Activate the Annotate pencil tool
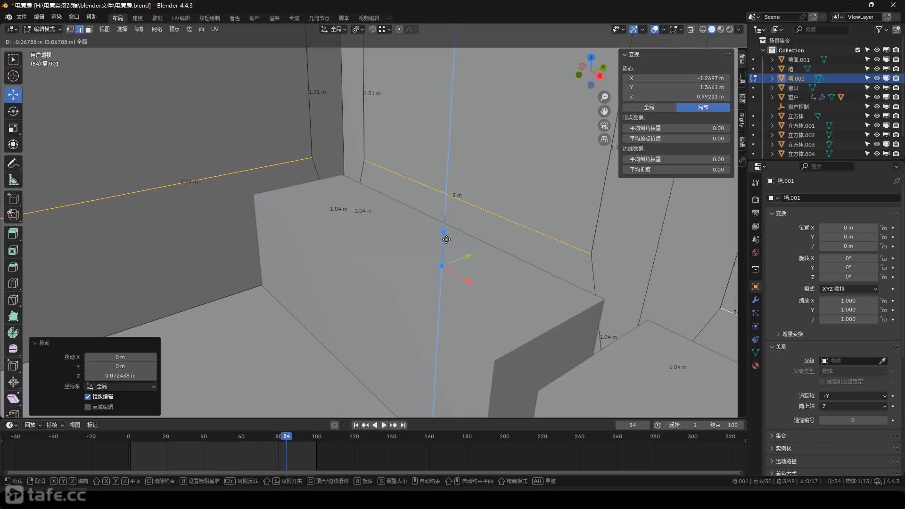Viewport: 905px width, 509px height. (13, 164)
